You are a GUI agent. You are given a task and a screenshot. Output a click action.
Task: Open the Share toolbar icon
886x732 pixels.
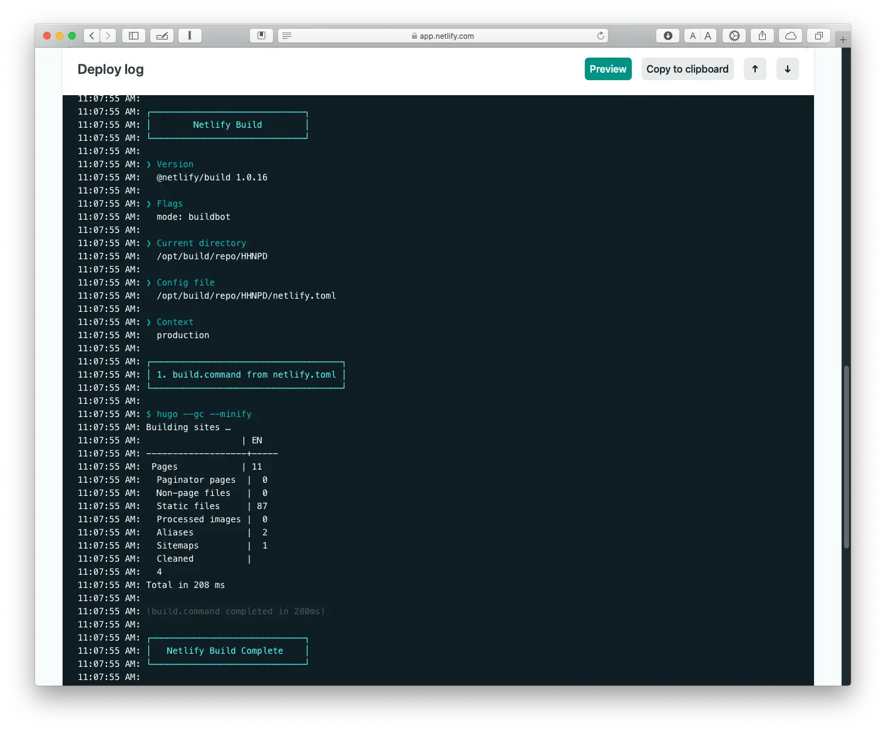pyautogui.click(x=762, y=36)
